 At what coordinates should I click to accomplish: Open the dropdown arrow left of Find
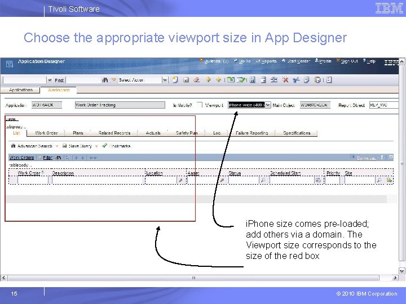click(50, 80)
